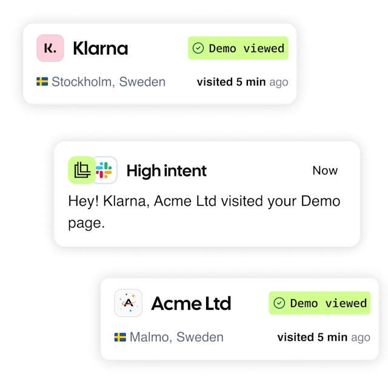This screenshot has width=388, height=388.
Task: Click the Now timestamp on the notification
Action: [325, 170]
